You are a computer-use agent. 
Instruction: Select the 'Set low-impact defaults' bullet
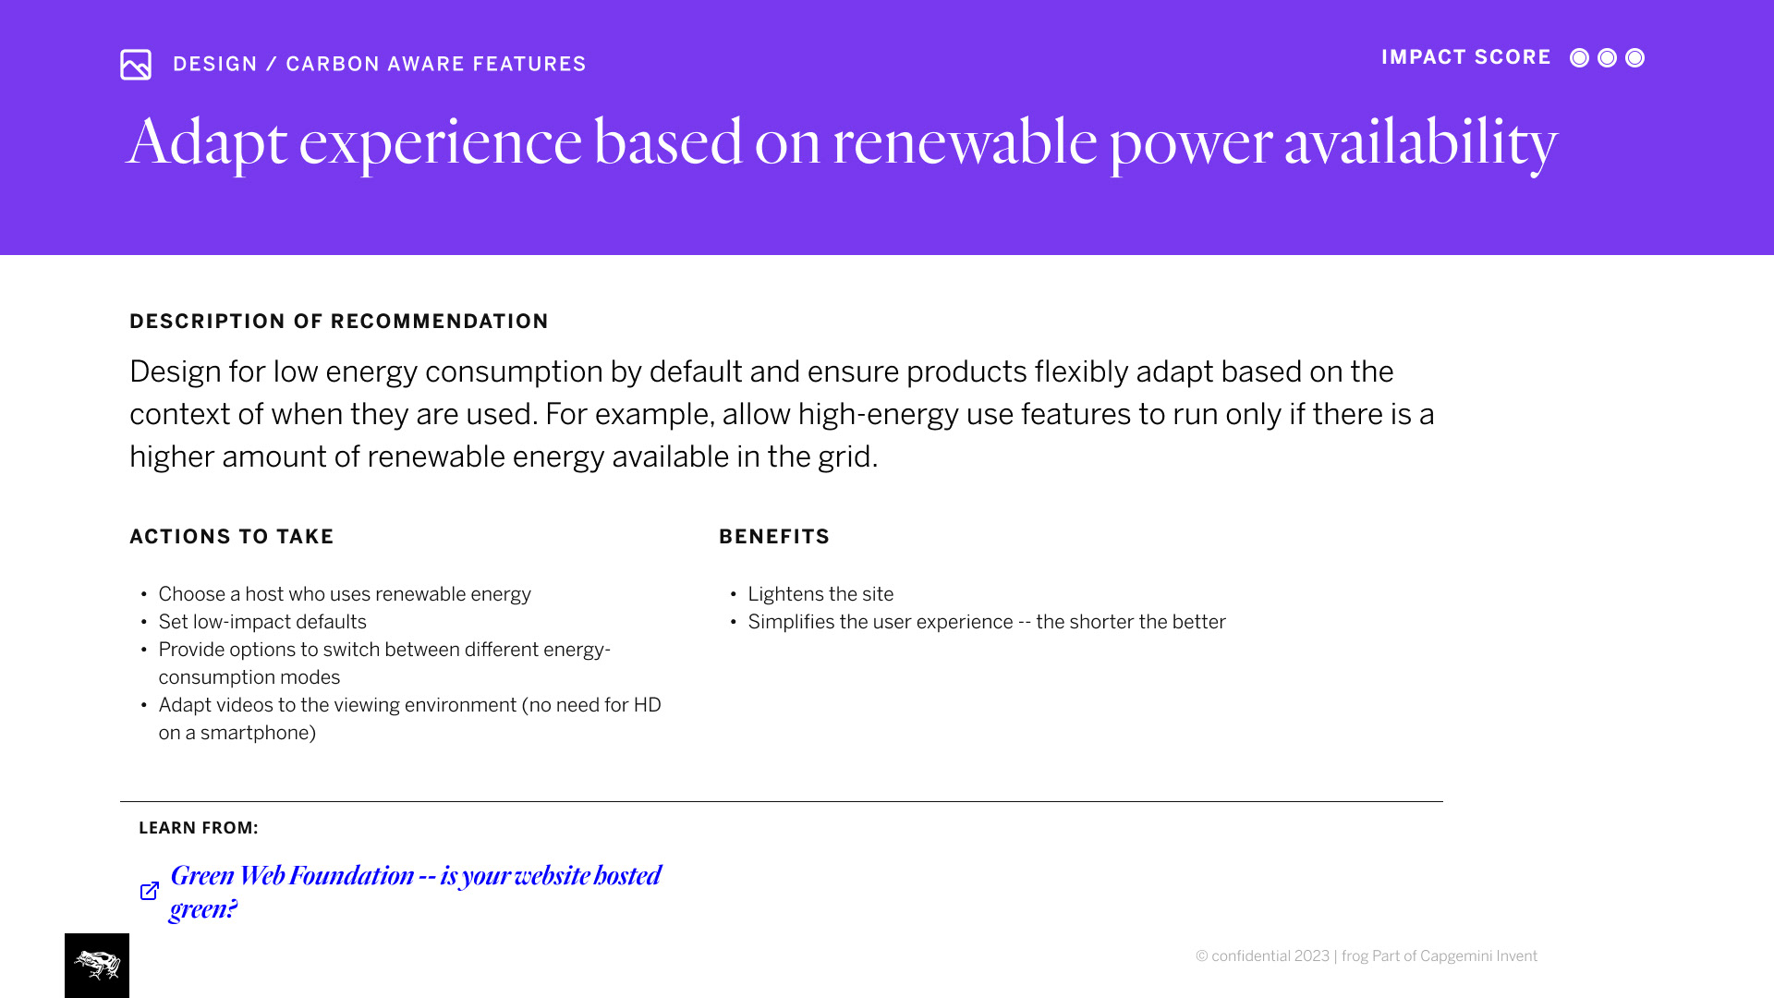[262, 622]
